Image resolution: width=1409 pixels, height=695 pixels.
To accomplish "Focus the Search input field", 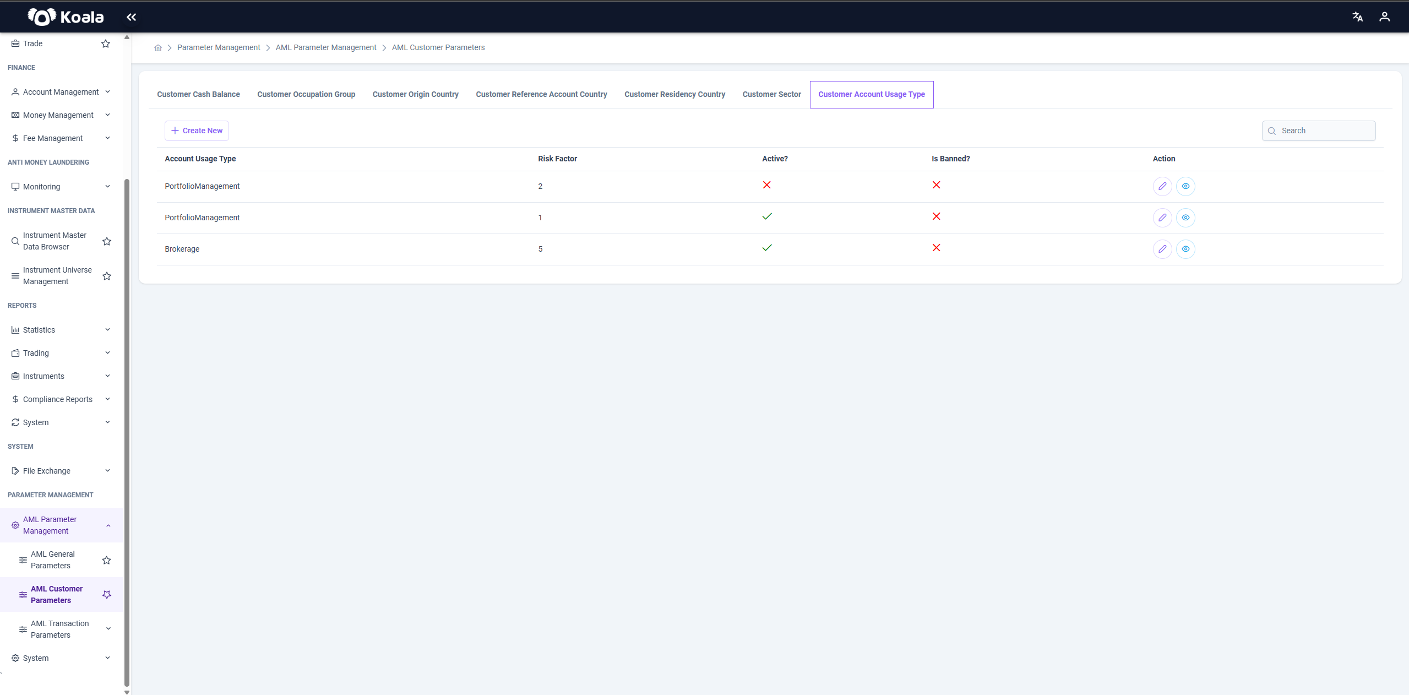I will pos(1319,131).
